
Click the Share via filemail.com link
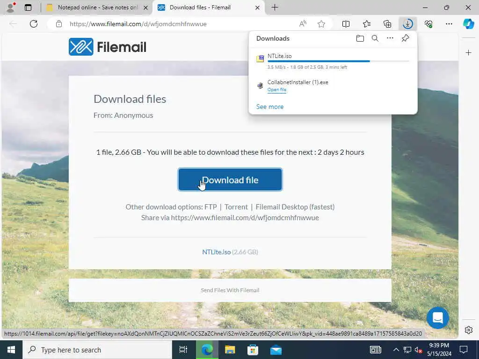tap(245, 218)
